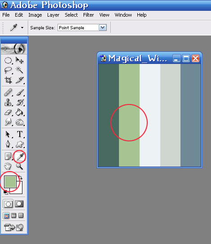The image size is (211, 244).
Task: Select the Elliptical Marquee tool
Action: pos(8,60)
